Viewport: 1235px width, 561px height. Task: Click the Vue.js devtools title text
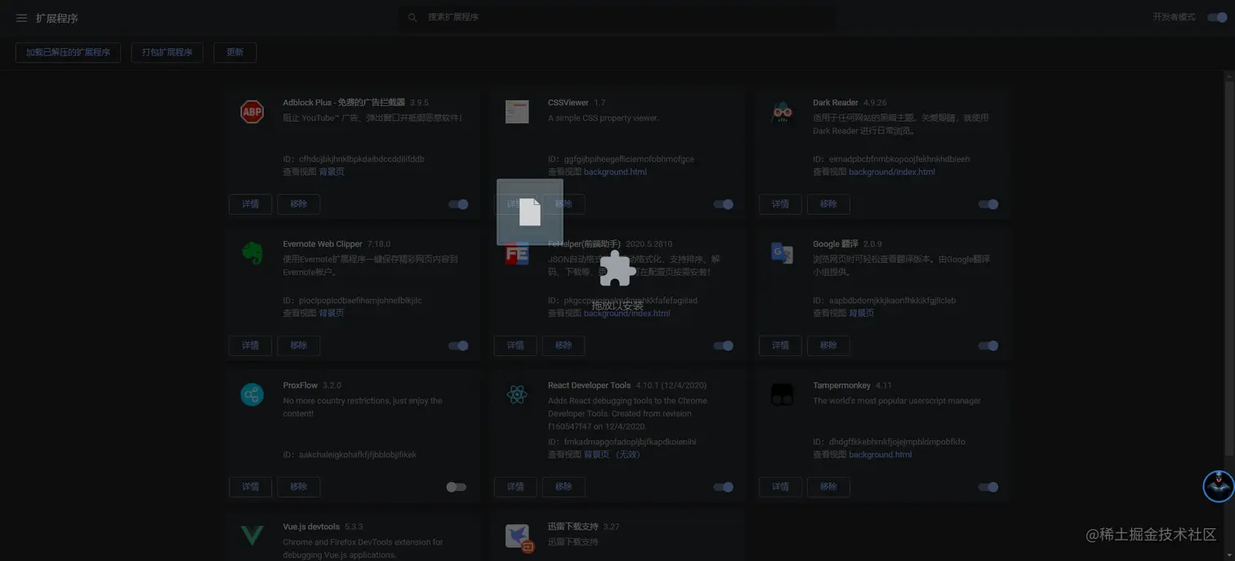pyautogui.click(x=311, y=527)
